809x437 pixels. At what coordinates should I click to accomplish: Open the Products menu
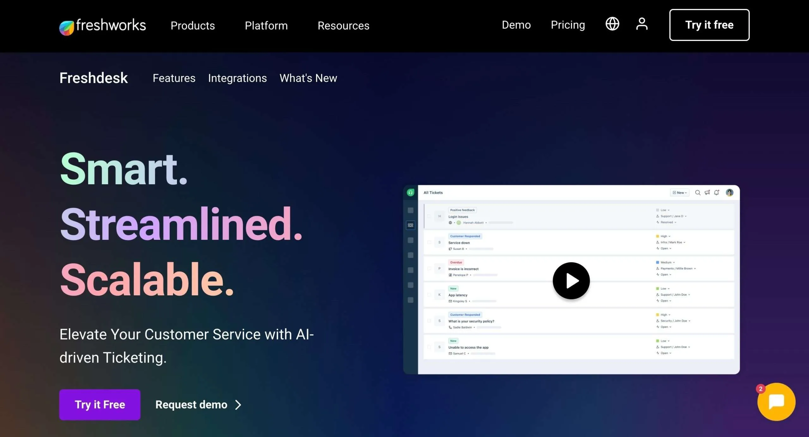click(193, 25)
